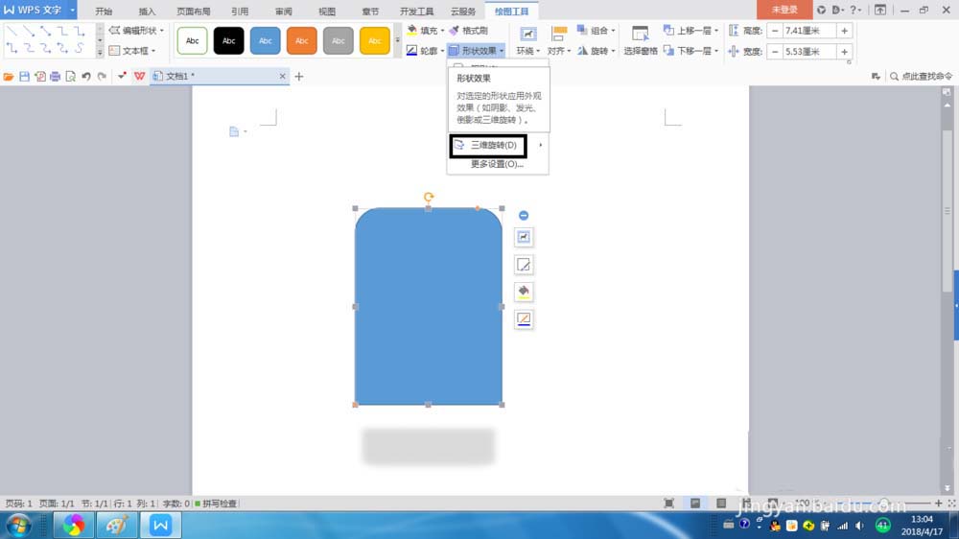
Task: Export to PDF from quick toolbar
Action: pyautogui.click(x=39, y=77)
